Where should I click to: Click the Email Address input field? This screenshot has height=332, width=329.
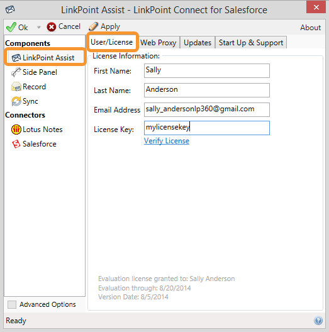pyautogui.click(x=207, y=109)
